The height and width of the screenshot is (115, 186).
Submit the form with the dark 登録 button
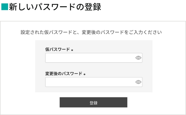click(x=94, y=102)
